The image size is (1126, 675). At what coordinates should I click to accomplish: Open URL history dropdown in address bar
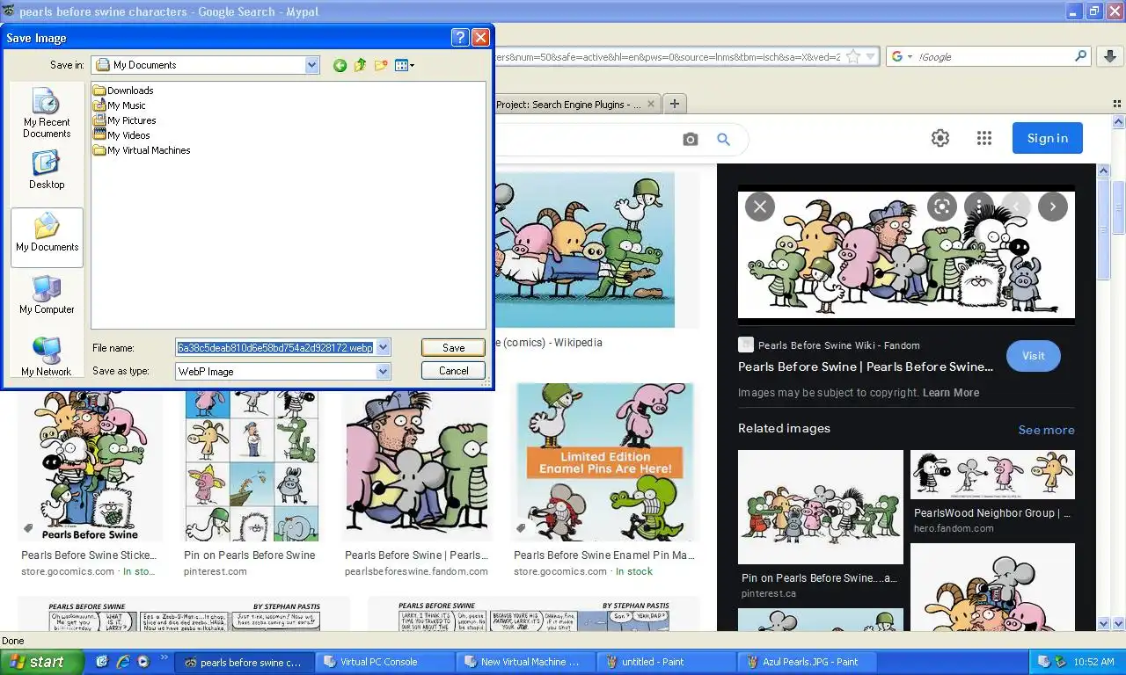(871, 57)
